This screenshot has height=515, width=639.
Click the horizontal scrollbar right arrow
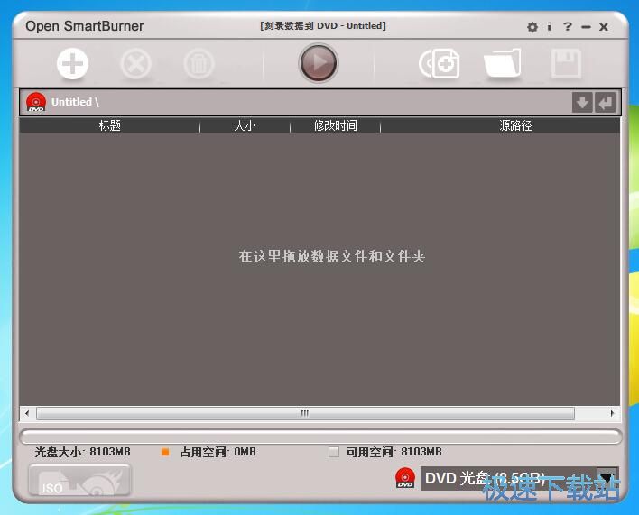[x=612, y=413]
